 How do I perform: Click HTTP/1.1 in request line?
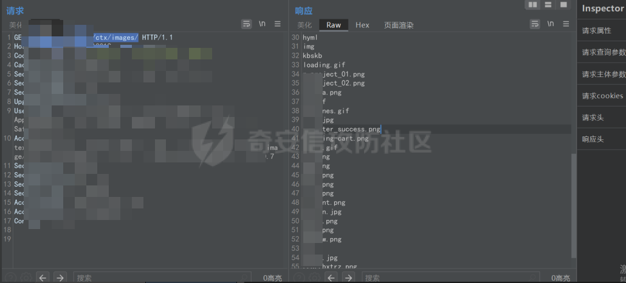point(157,38)
